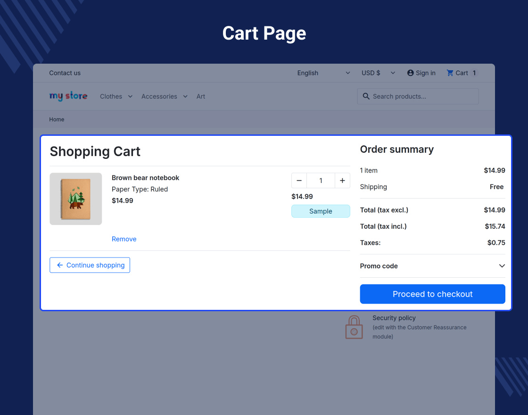Click the Sample badge

tap(321, 211)
